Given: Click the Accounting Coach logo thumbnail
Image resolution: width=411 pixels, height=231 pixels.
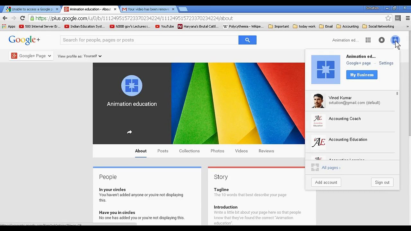Looking at the screenshot, I should click(x=318, y=121).
